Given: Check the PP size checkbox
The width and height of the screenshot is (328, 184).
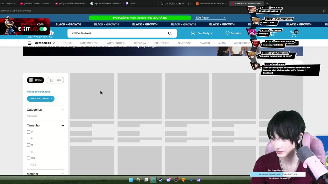Looking at the screenshot, I should click(28, 132).
